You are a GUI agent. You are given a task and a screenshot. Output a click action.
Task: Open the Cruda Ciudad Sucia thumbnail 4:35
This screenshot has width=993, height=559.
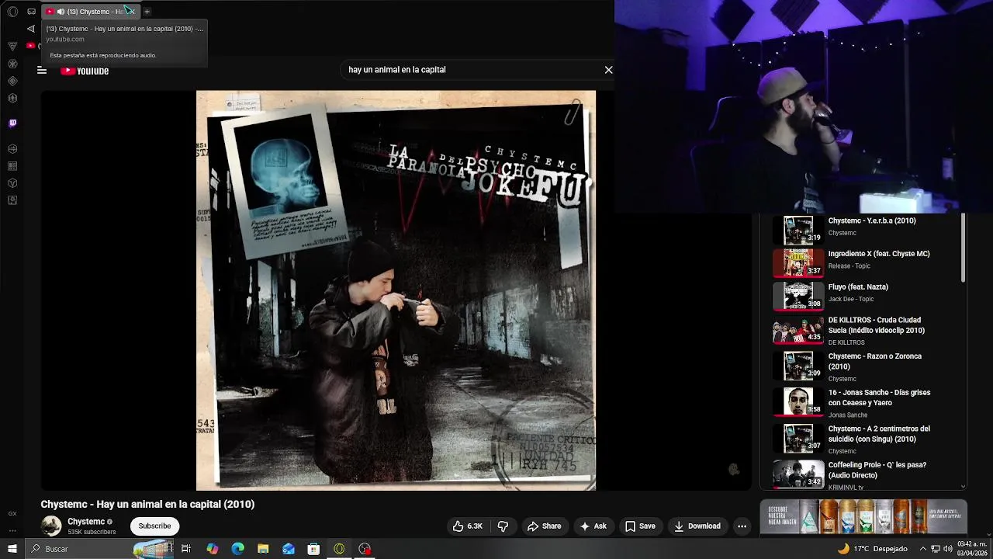point(798,330)
